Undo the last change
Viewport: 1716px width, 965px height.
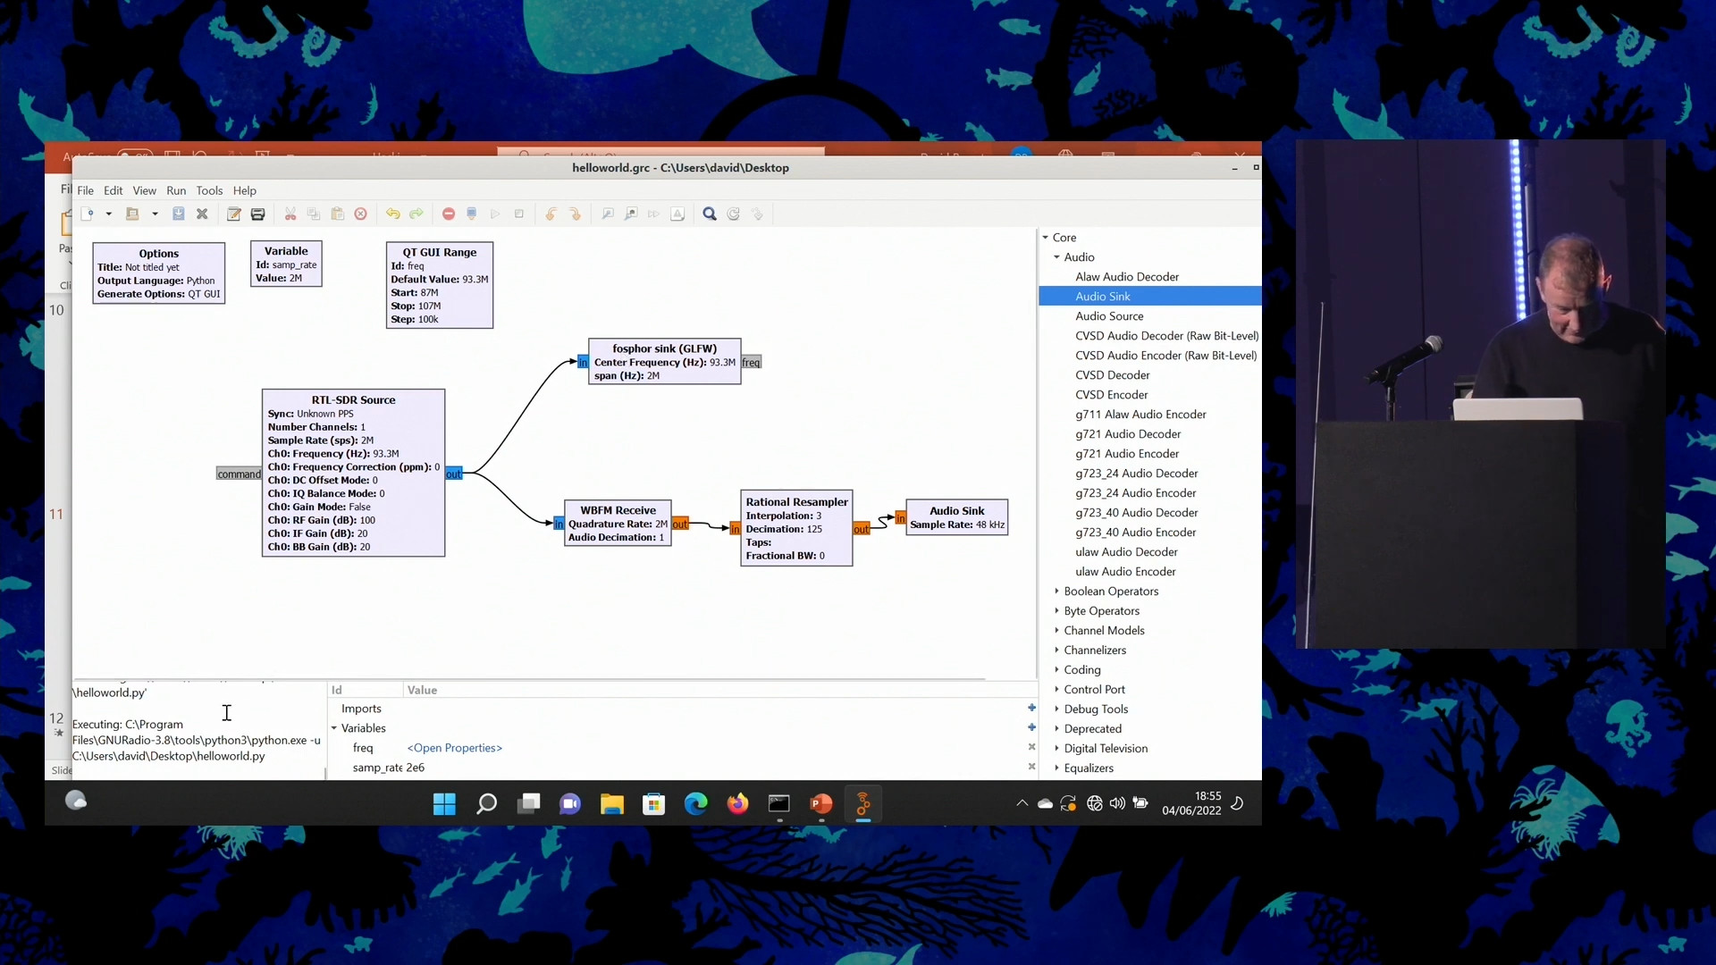tap(393, 214)
